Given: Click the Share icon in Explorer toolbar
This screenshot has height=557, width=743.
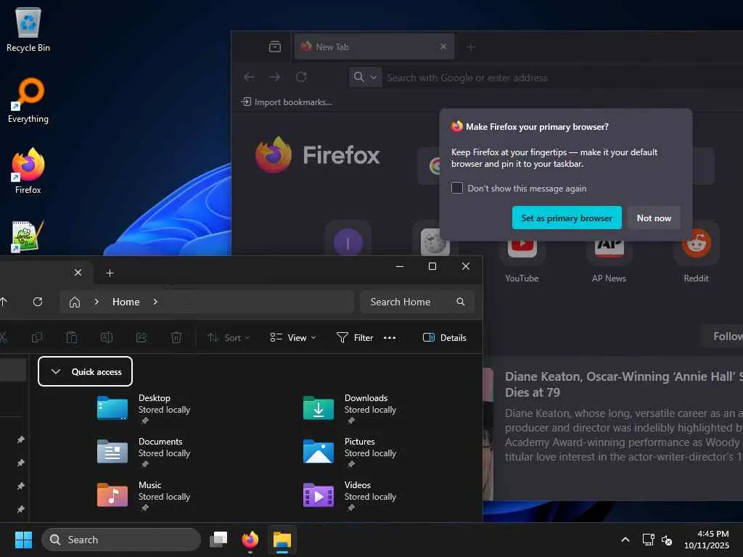Looking at the screenshot, I should [141, 337].
